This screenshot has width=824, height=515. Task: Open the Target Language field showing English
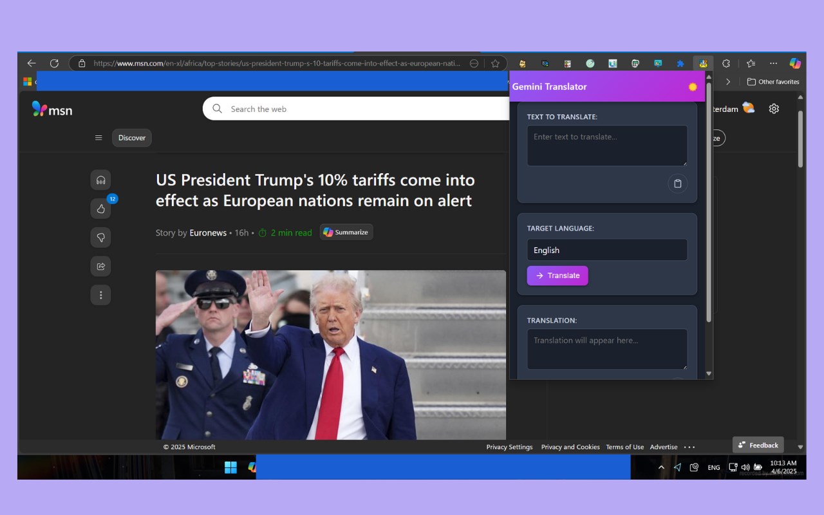click(607, 250)
